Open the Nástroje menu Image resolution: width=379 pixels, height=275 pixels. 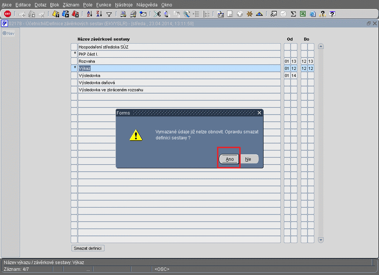[124, 5]
